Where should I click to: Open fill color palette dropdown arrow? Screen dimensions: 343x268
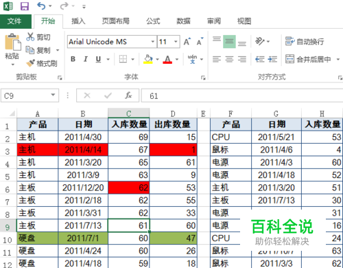[x=157, y=59]
